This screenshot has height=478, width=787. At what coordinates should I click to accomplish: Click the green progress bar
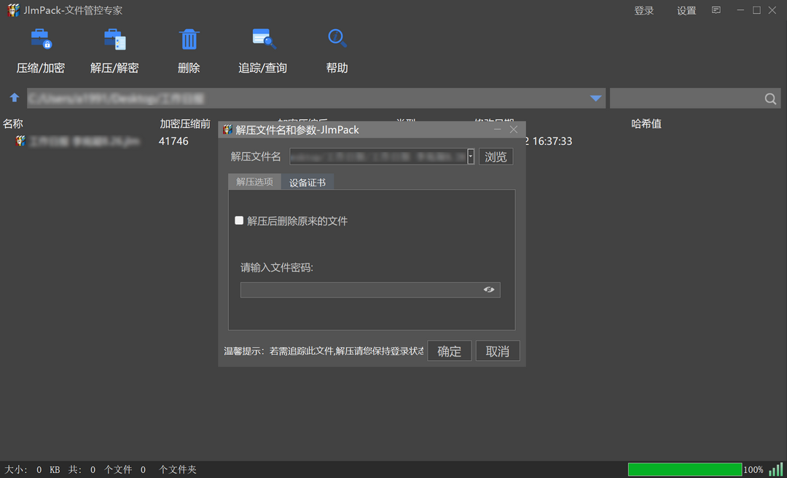point(684,469)
